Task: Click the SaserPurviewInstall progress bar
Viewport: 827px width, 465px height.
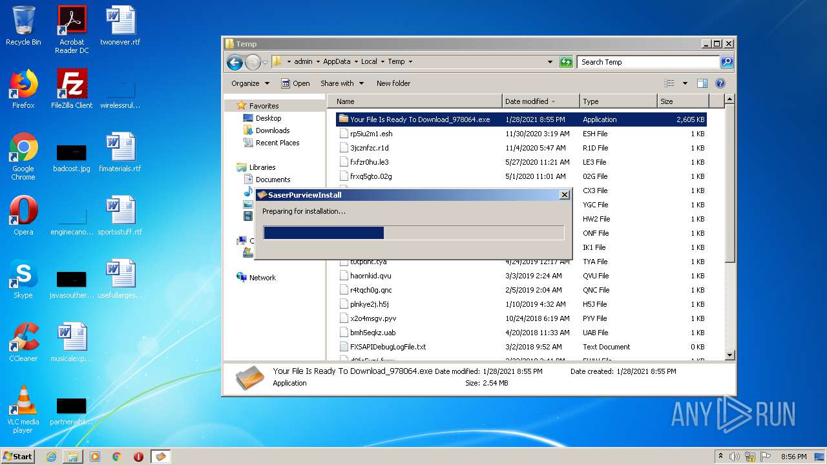Action: (413, 233)
